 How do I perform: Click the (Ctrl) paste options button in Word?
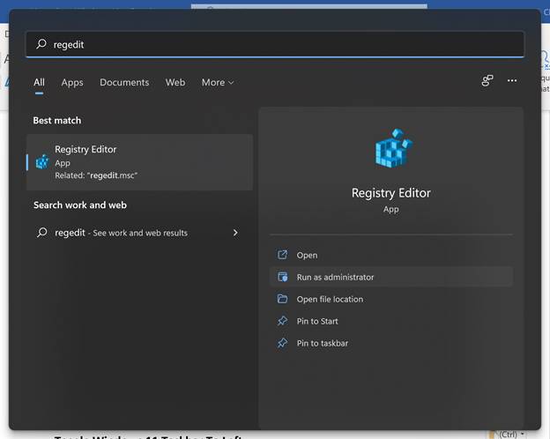click(508, 435)
